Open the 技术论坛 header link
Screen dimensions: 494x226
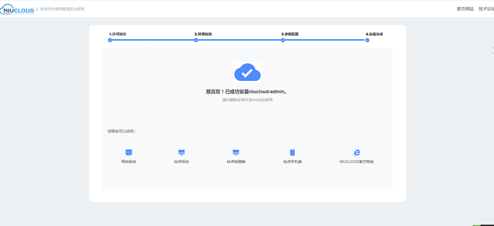coord(486,9)
